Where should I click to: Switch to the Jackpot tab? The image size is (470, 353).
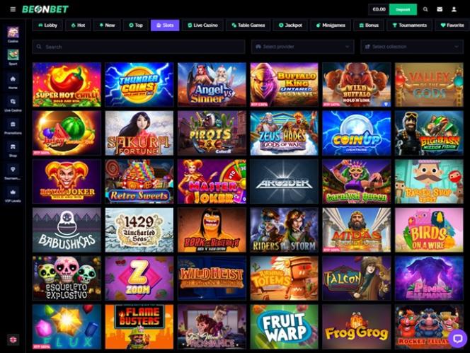point(290,25)
